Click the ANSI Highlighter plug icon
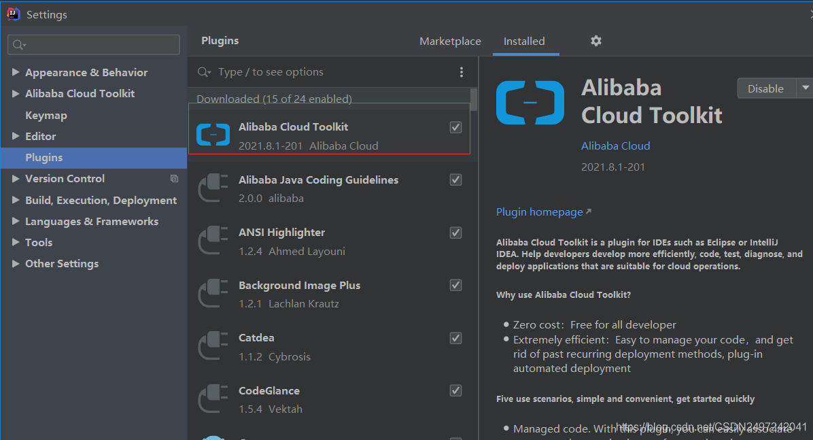The width and height of the screenshot is (813, 440). click(213, 241)
